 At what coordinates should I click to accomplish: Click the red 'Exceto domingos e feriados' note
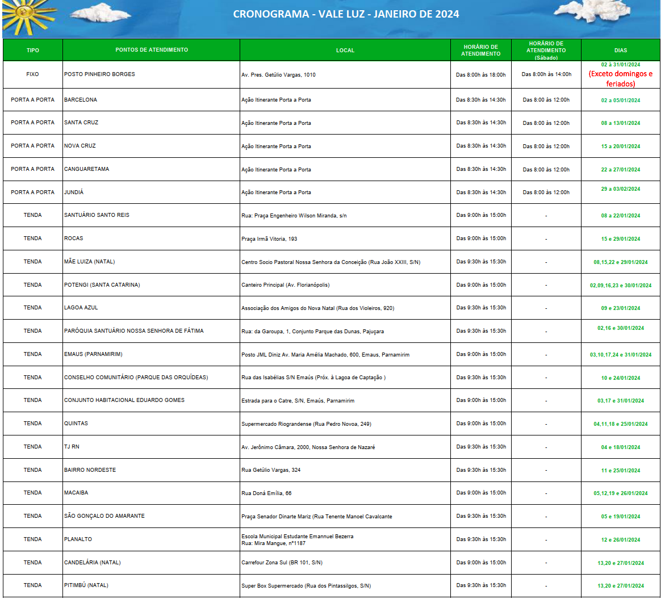click(620, 79)
